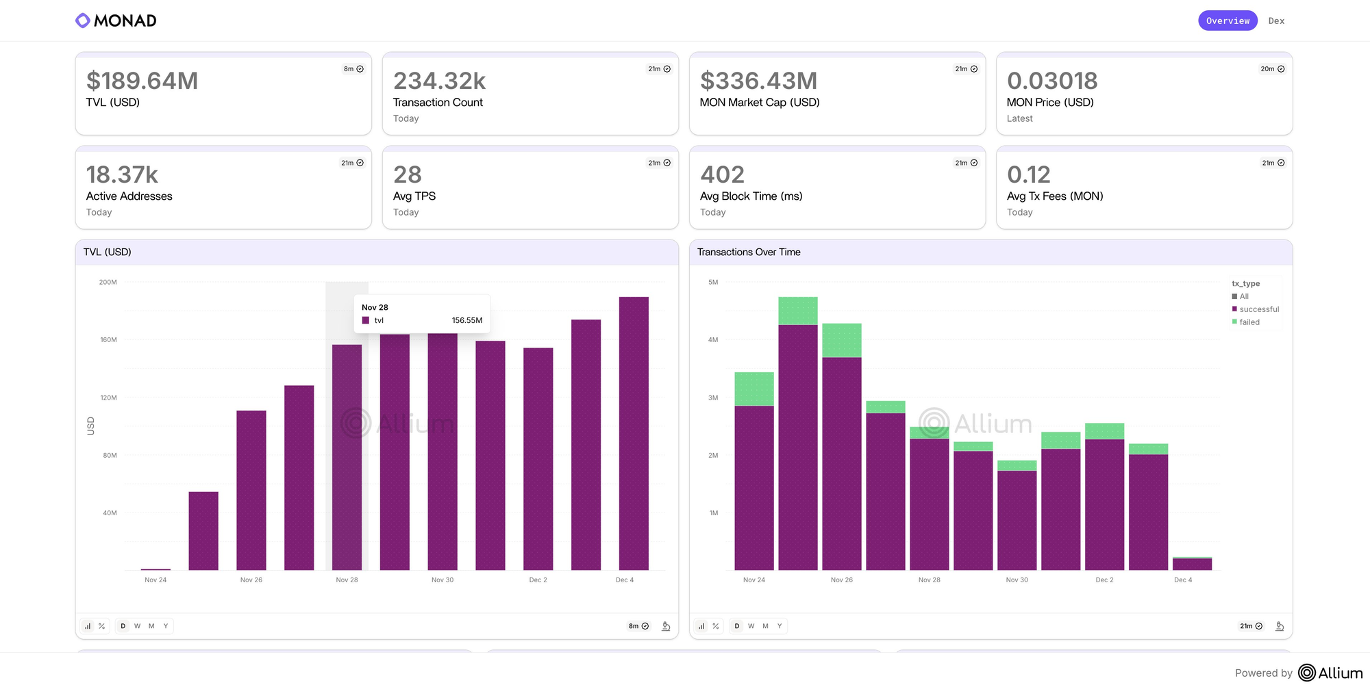Image resolution: width=1370 pixels, height=689 pixels.
Task: Select bar chart view icon under TVL chart
Action: (x=88, y=626)
